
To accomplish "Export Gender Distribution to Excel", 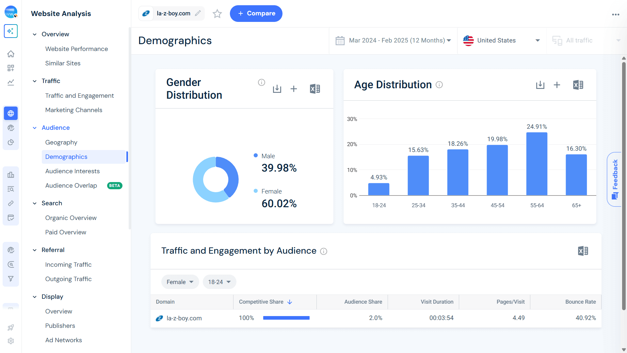I will pos(315,89).
